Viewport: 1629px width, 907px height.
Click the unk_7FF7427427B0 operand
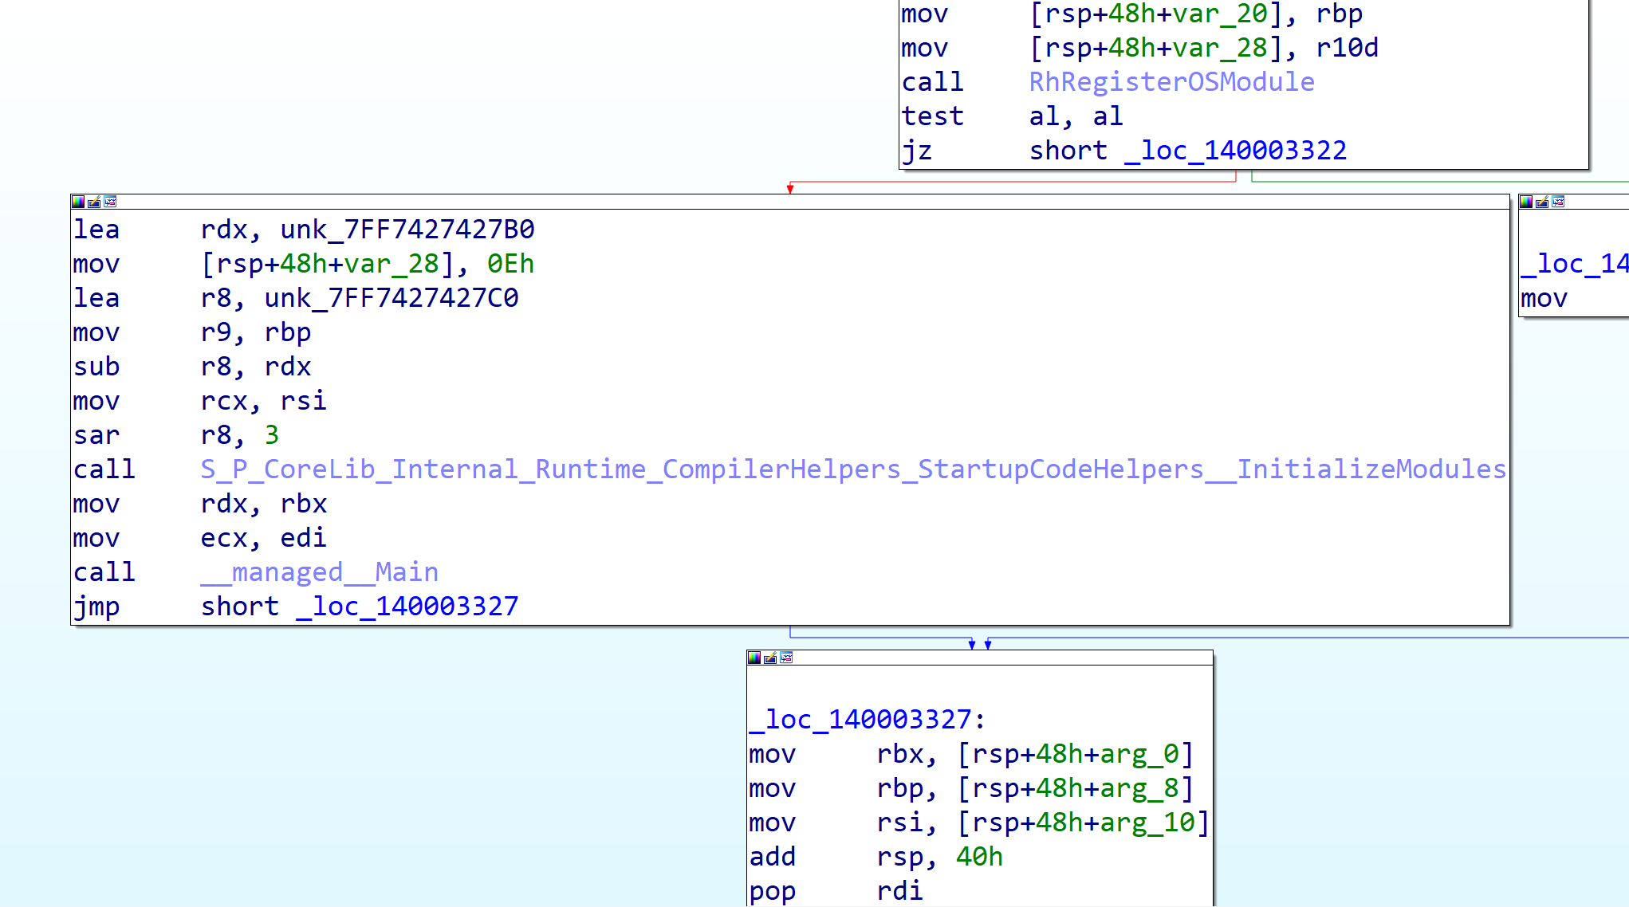tap(407, 230)
